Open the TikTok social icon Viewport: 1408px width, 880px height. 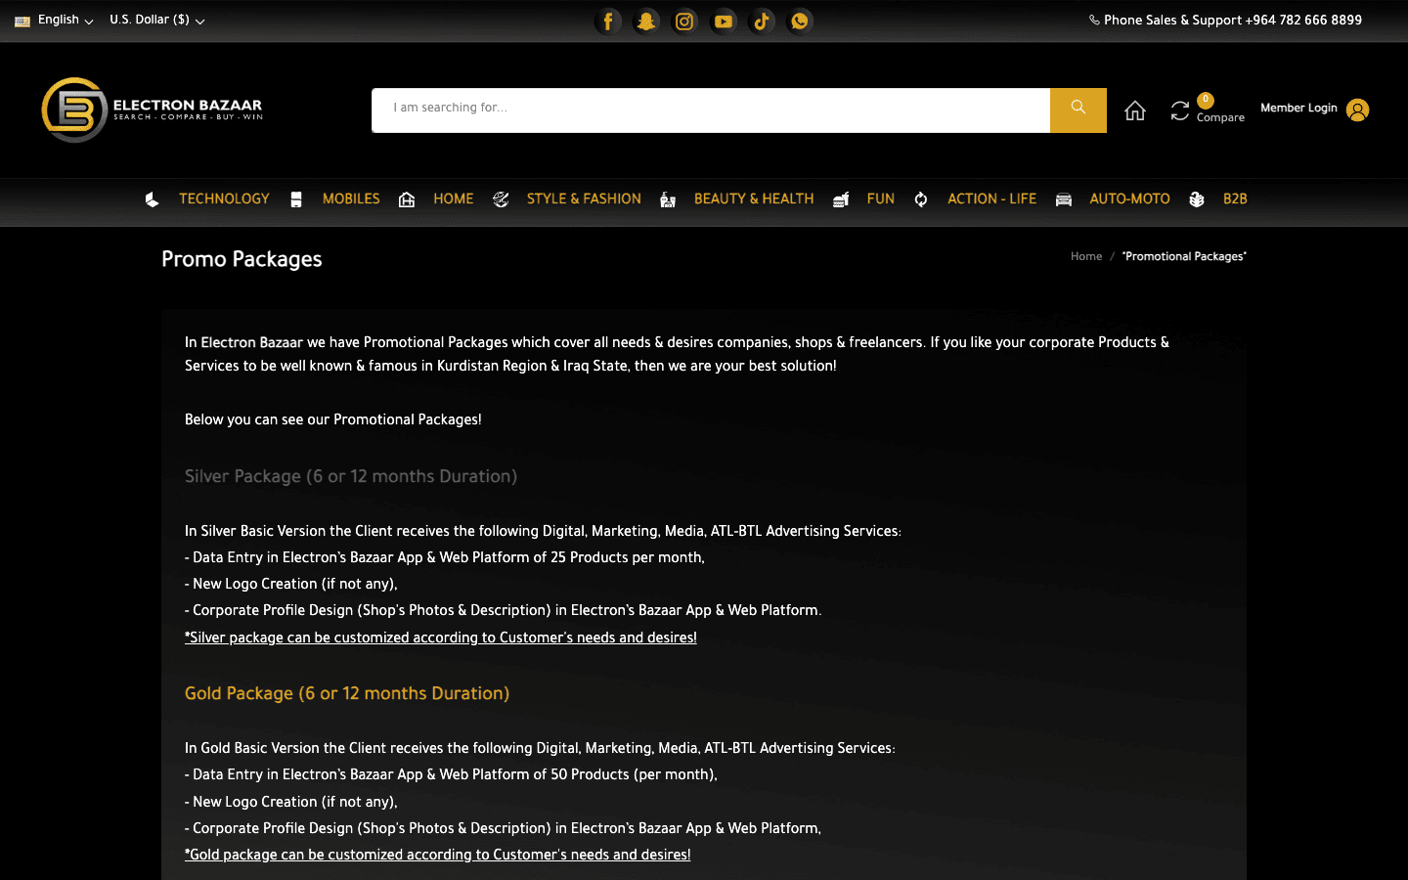coord(762,21)
